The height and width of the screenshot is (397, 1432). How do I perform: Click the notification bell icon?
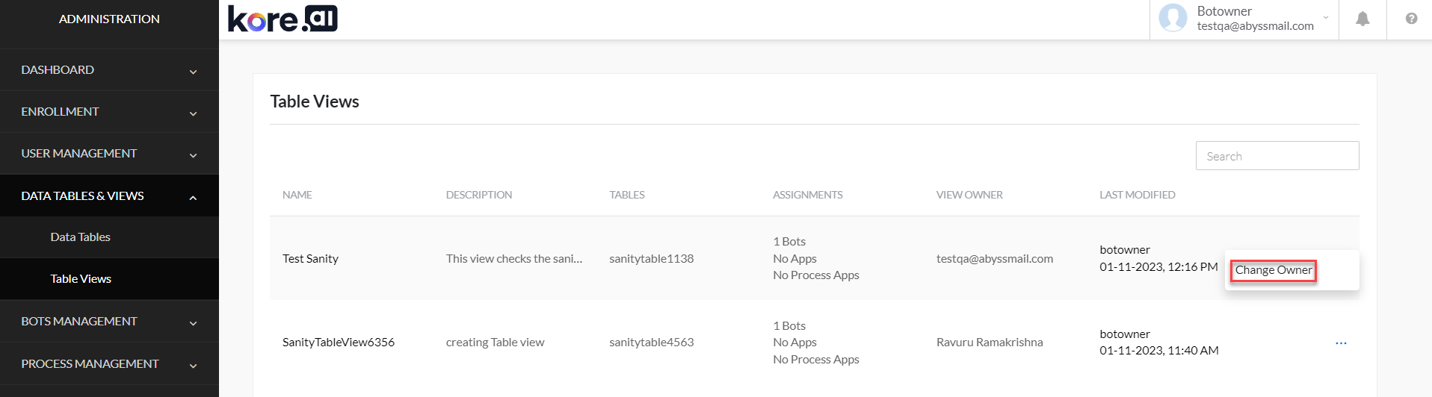pos(1362,19)
